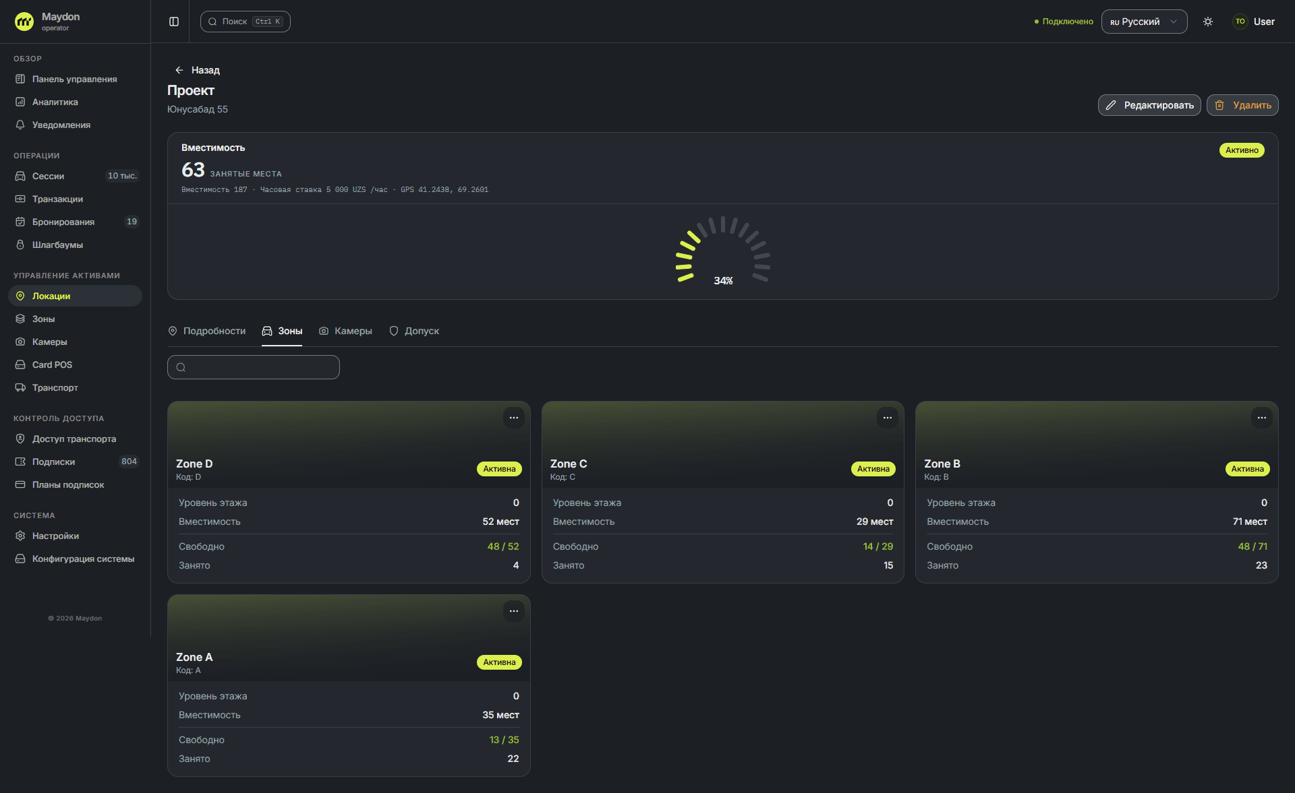1295x793 pixels.
Task: Open the Zone B options menu
Action: click(x=1262, y=418)
